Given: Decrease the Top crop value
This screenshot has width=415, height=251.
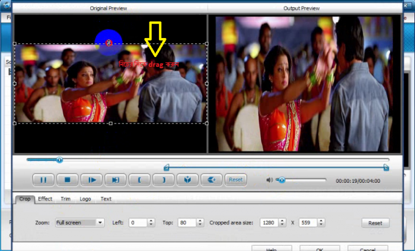Looking at the screenshot, I should tap(200, 225).
